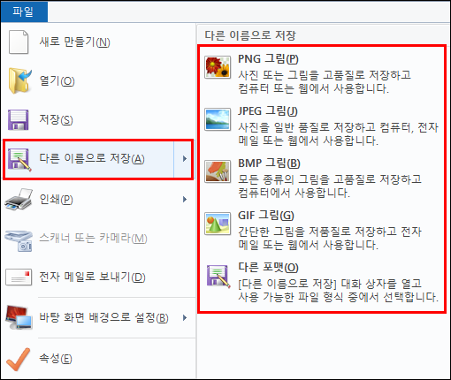
Task: Open the 파일 tab
Action: coord(24,11)
